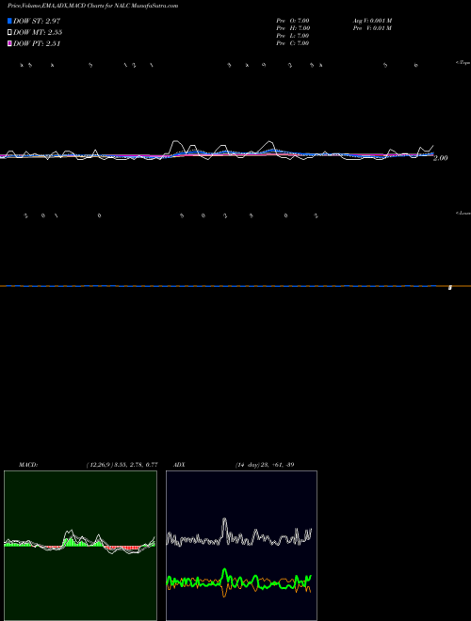Click the small white volume bar marker
471x621 pixels.
pyautogui.click(x=450, y=288)
